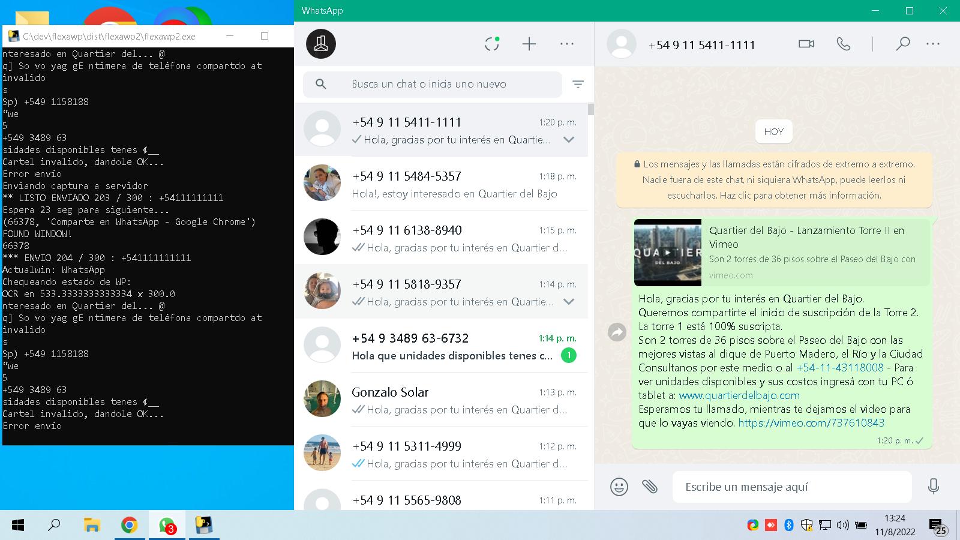Record a voice message with the microphone
Screen dimensions: 960x540
click(x=933, y=486)
